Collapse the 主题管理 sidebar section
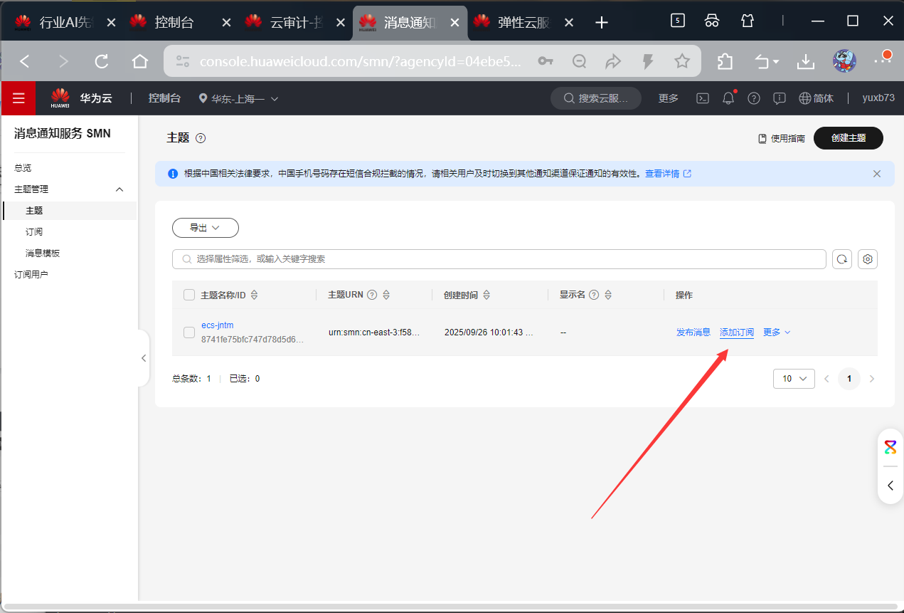 [119, 189]
